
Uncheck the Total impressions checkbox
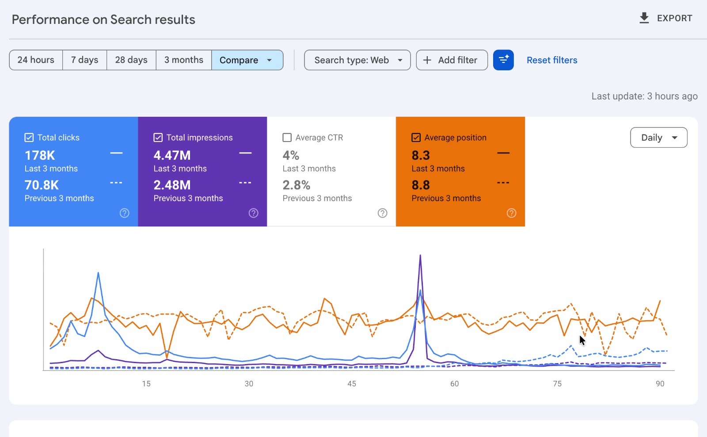click(x=158, y=138)
